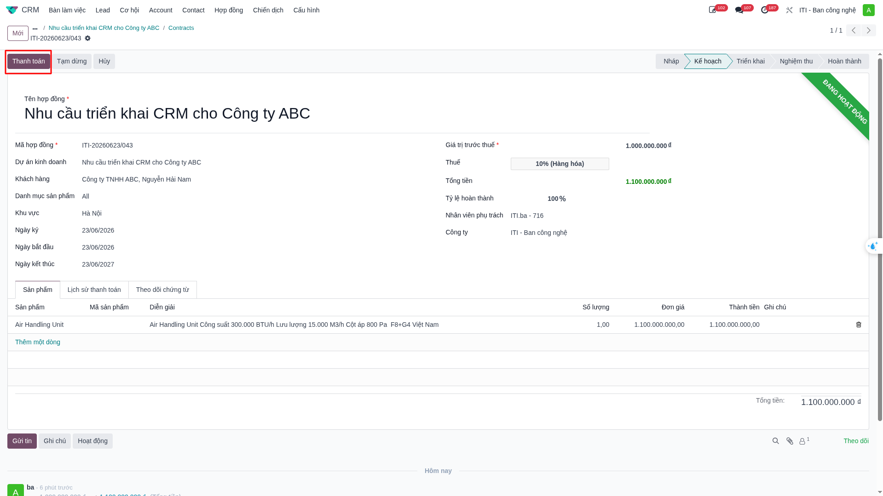Switch to Lịch sử thanh toán tab
This screenshot has height=496, width=883.
coord(94,290)
